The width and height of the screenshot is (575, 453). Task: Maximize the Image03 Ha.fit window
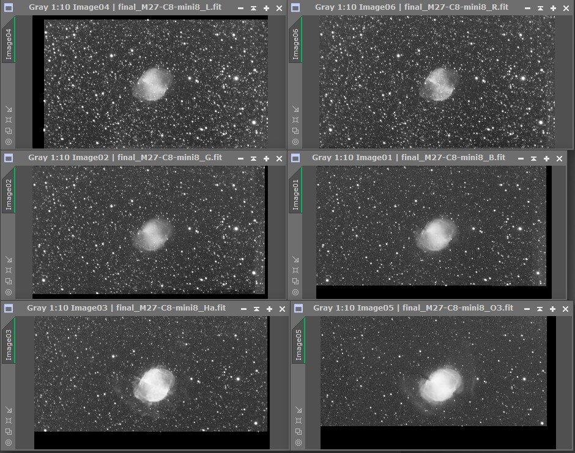tap(269, 309)
